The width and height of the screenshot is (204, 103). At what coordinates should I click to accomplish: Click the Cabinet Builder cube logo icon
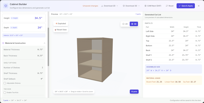point(6,6)
